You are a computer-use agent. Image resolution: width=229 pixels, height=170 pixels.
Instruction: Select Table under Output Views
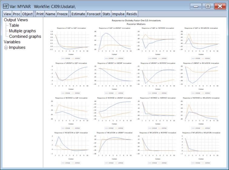pyautogui.click(x=14, y=25)
